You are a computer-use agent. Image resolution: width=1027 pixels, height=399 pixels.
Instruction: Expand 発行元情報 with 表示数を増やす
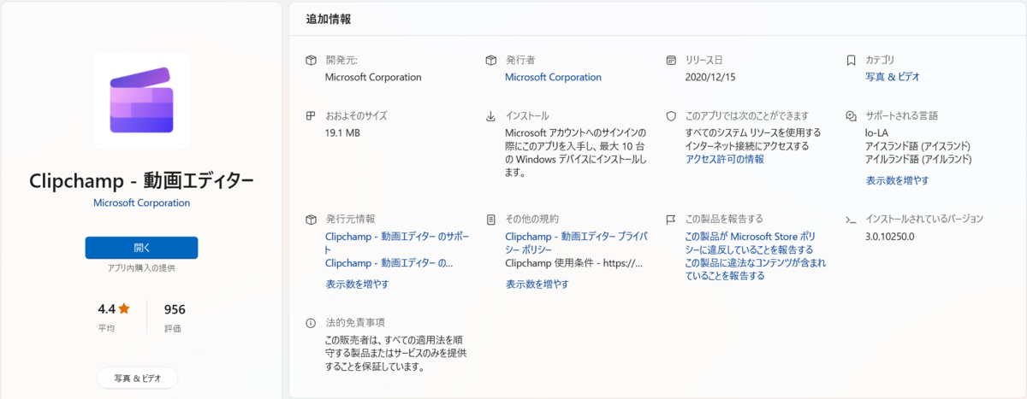[x=357, y=284]
